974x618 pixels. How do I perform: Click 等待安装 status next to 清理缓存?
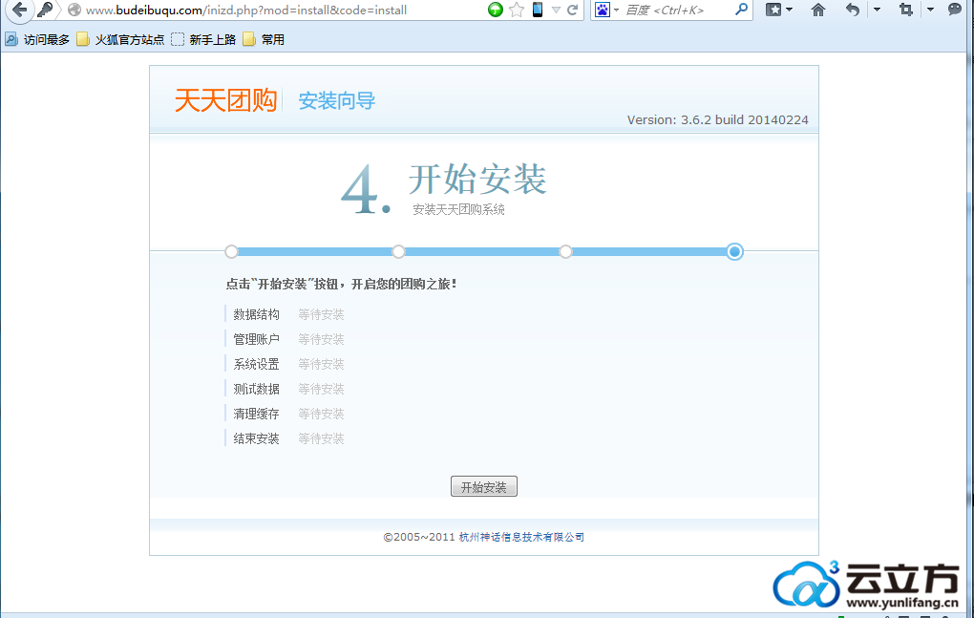(321, 414)
